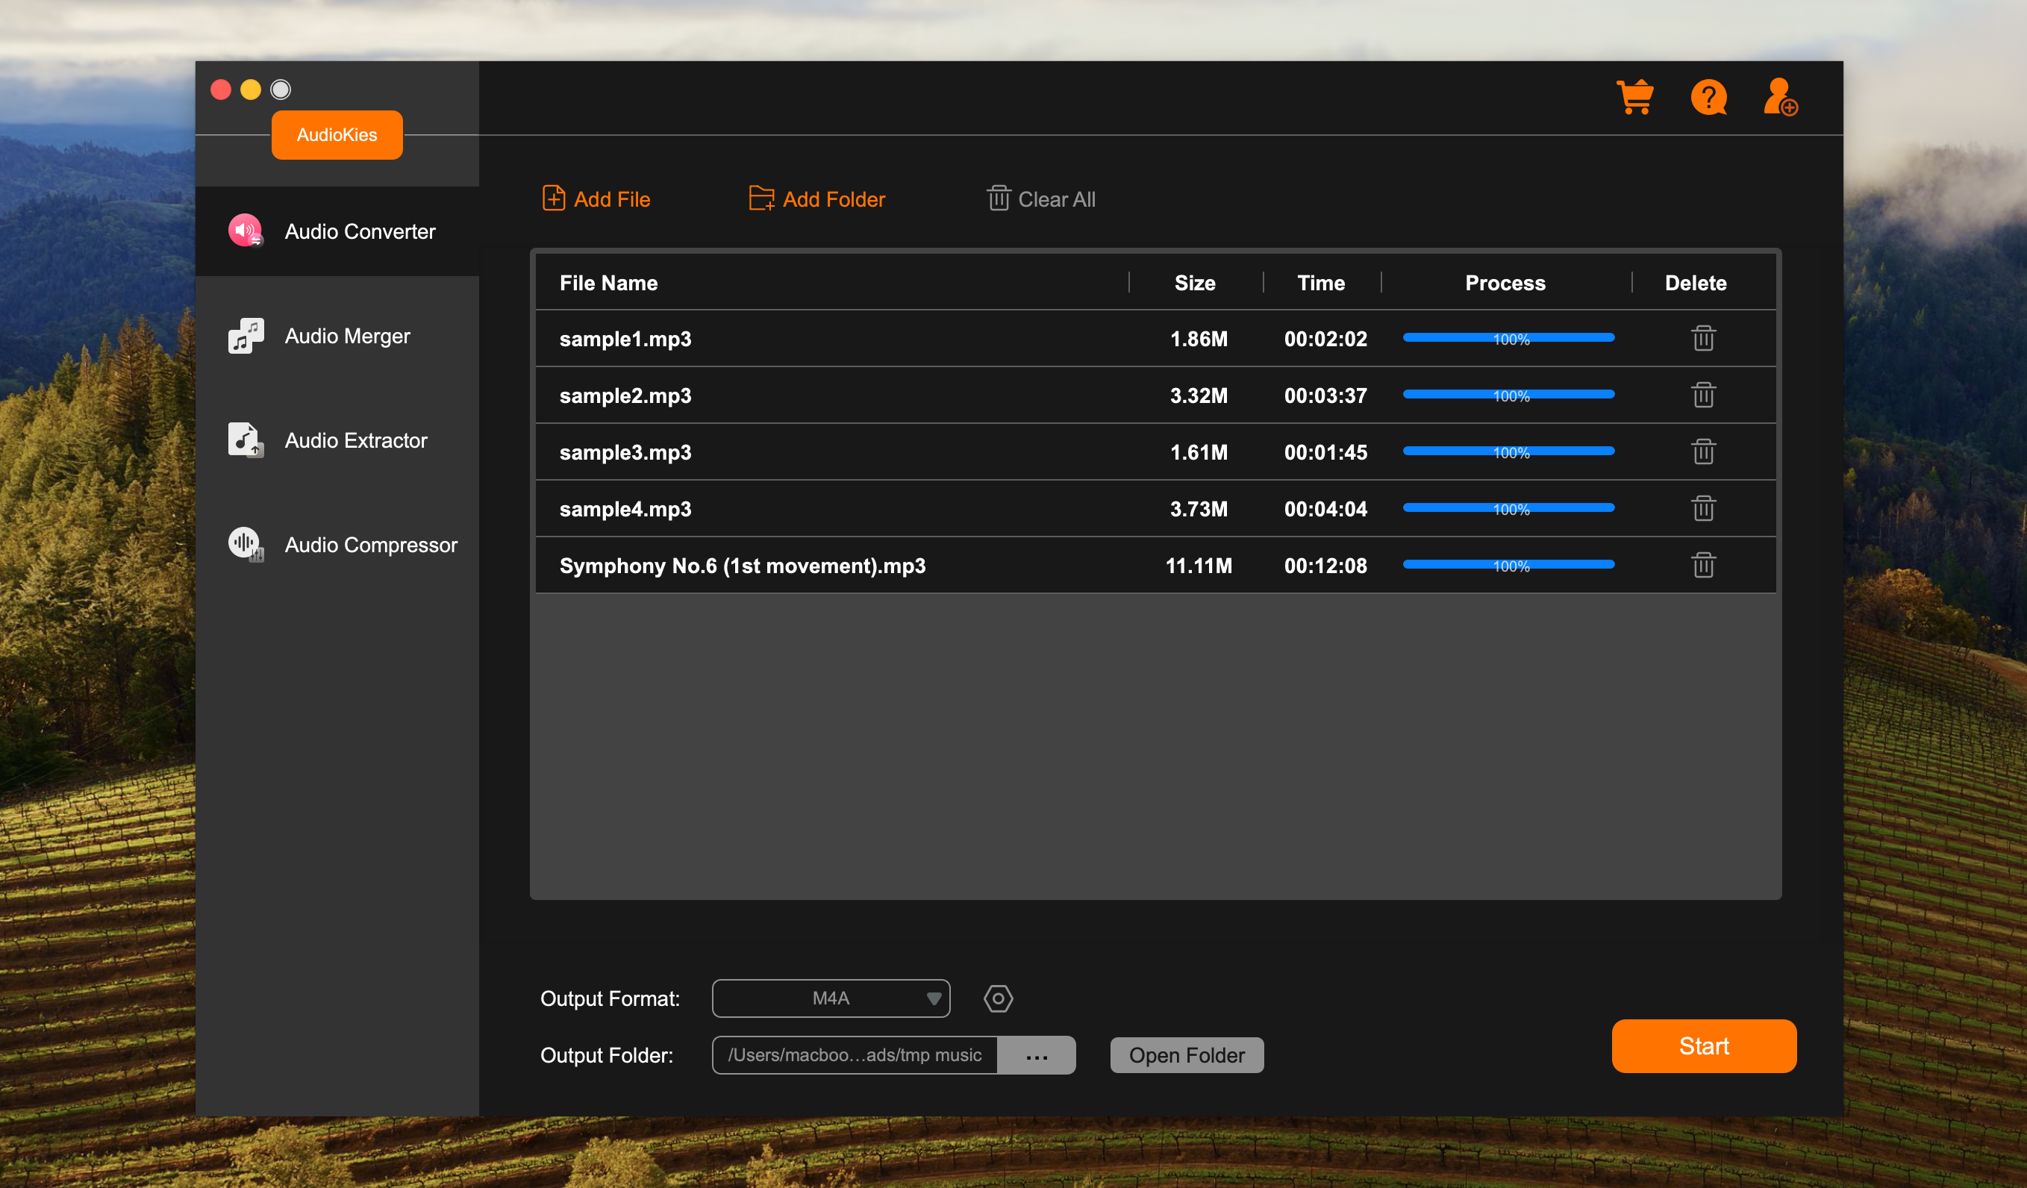The height and width of the screenshot is (1188, 2027).
Task: Open Folder to view output files
Action: 1187,1054
